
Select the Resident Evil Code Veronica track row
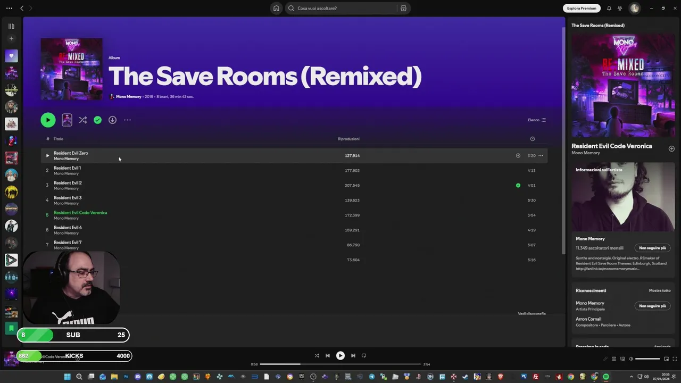pyautogui.click(x=294, y=215)
